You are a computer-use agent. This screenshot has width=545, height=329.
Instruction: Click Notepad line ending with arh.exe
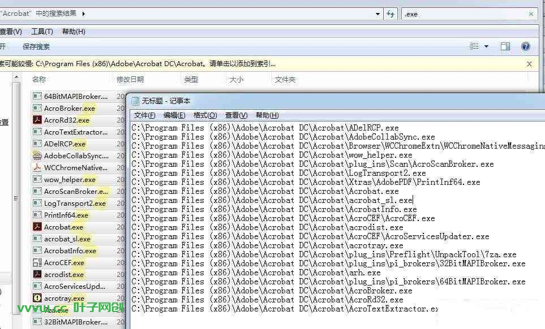pyautogui.click(x=256, y=272)
